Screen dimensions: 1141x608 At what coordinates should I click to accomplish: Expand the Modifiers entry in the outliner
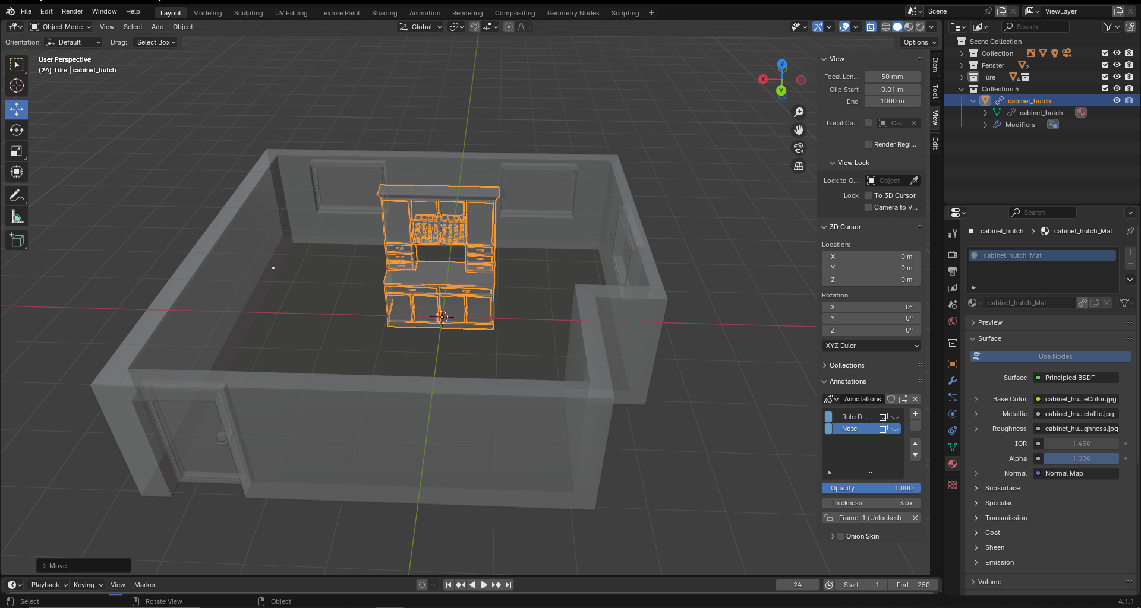pos(986,125)
